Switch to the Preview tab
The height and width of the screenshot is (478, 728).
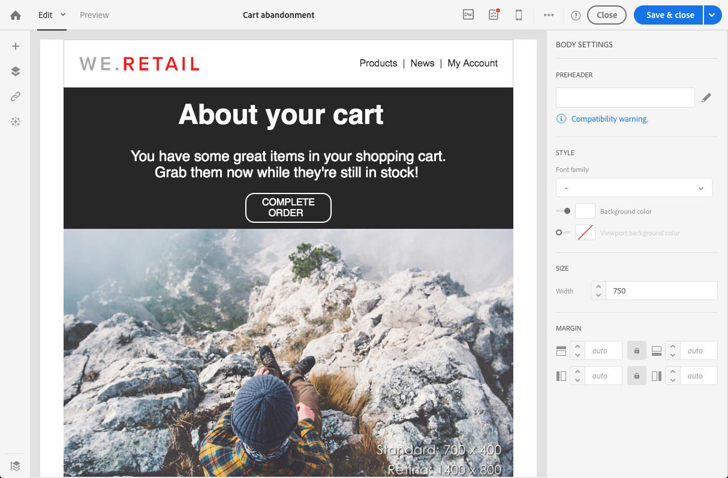(94, 15)
